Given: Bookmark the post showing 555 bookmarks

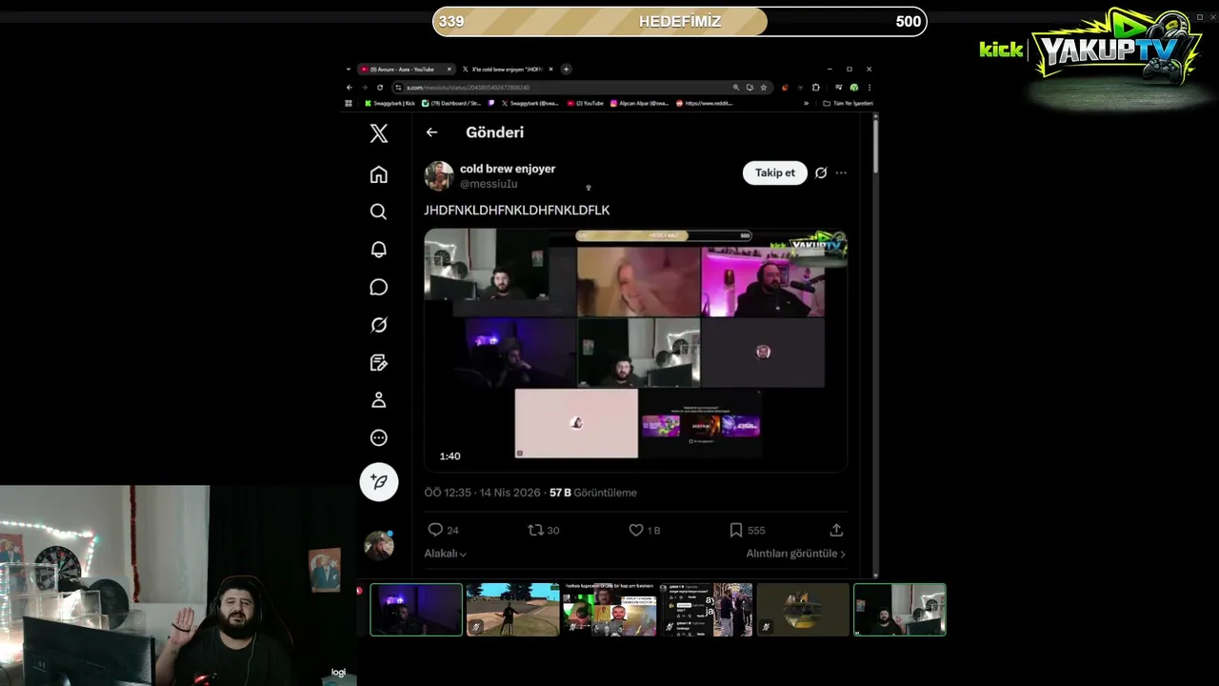Looking at the screenshot, I should (736, 530).
